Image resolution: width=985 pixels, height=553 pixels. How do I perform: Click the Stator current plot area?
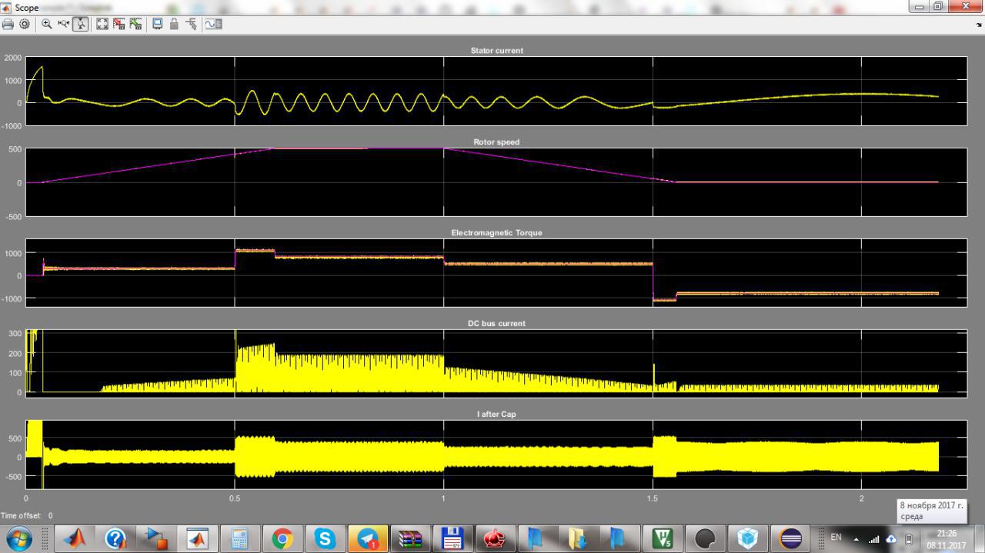pos(496,90)
